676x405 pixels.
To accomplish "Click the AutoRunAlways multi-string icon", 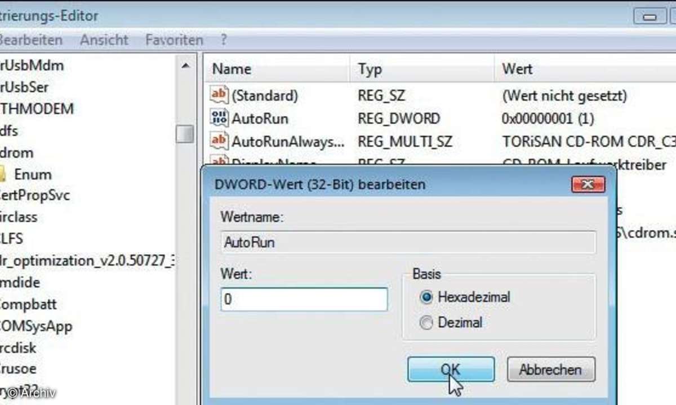I will pos(219,140).
